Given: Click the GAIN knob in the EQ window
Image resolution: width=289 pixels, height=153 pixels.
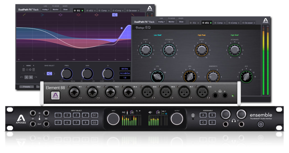Looking at the screenshot, I should (87, 74).
